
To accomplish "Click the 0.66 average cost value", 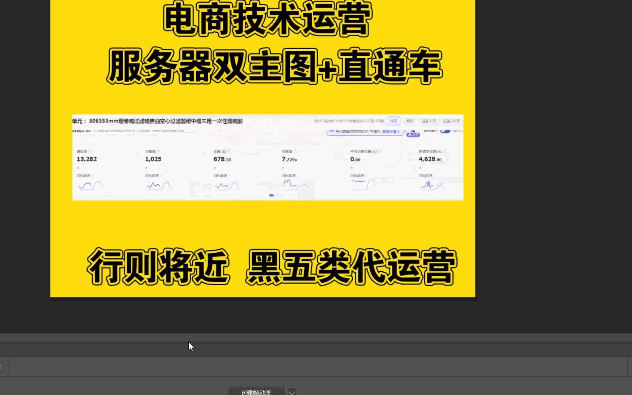I will click(x=355, y=159).
